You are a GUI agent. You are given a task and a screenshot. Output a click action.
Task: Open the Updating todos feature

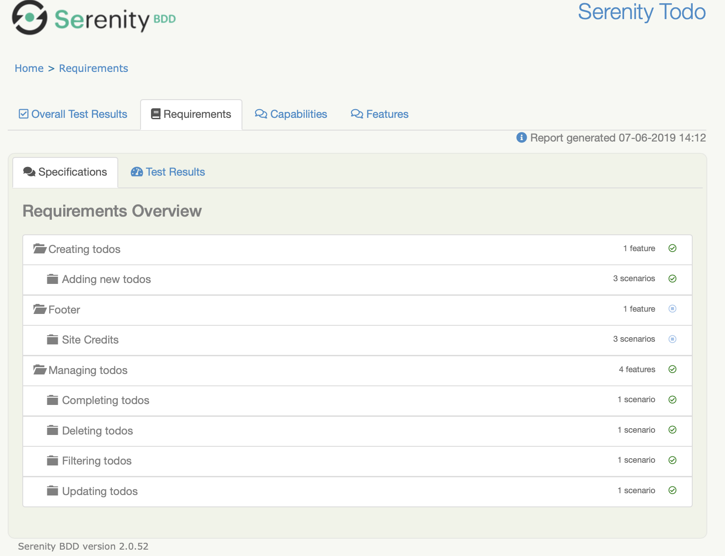(100, 491)
